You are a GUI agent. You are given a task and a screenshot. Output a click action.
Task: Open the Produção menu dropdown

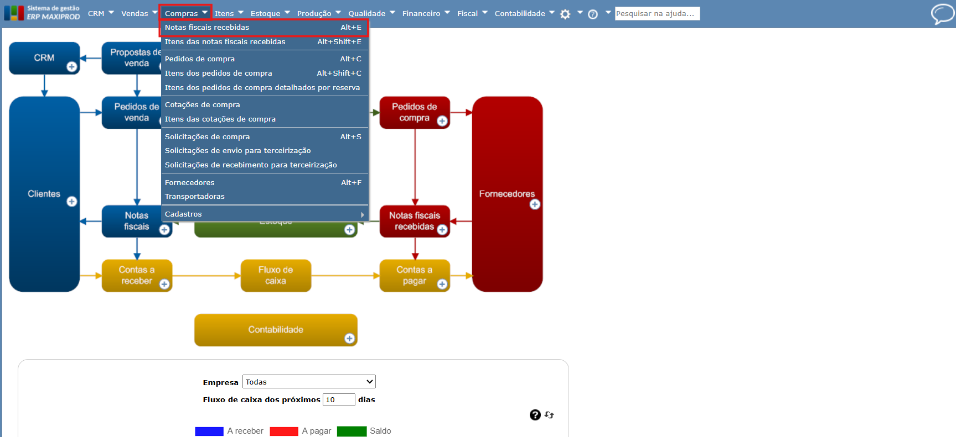(x=319, y=13)
